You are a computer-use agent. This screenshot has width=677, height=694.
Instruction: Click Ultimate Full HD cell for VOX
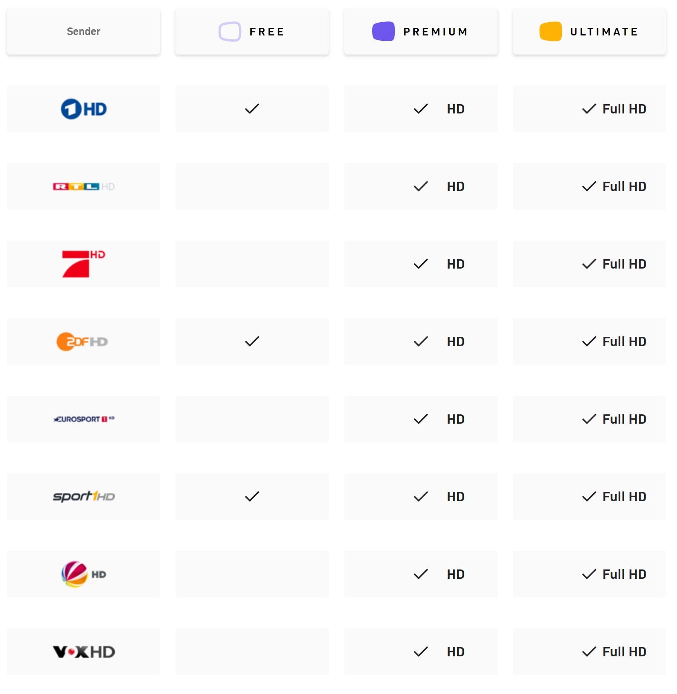(589, 652)
